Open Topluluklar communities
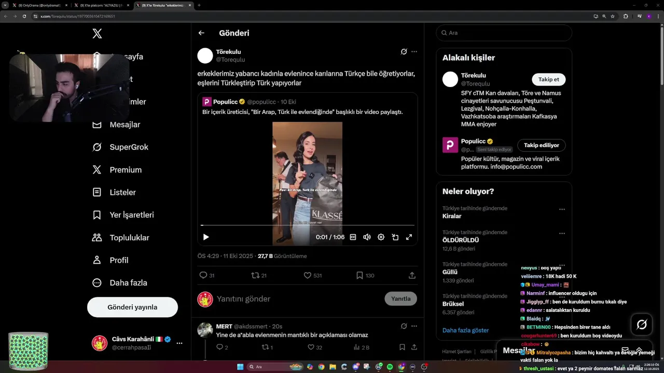The height and width of the screenshot is (373, 664). (x=120, y=238)
